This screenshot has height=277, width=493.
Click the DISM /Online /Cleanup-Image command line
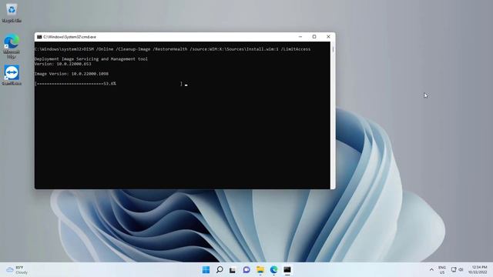[173, 49]
